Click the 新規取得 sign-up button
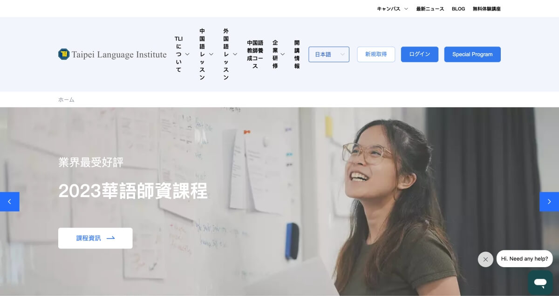This screenshot has width=559, height=296. [376, 54]
